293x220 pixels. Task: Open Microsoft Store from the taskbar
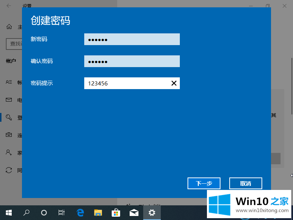(x=116, y=212)
